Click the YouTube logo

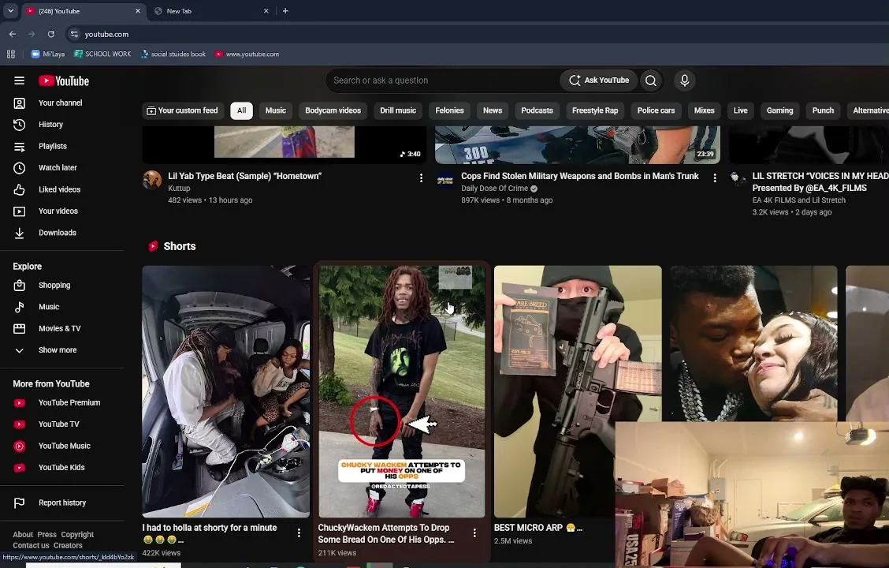coord(64,81)
